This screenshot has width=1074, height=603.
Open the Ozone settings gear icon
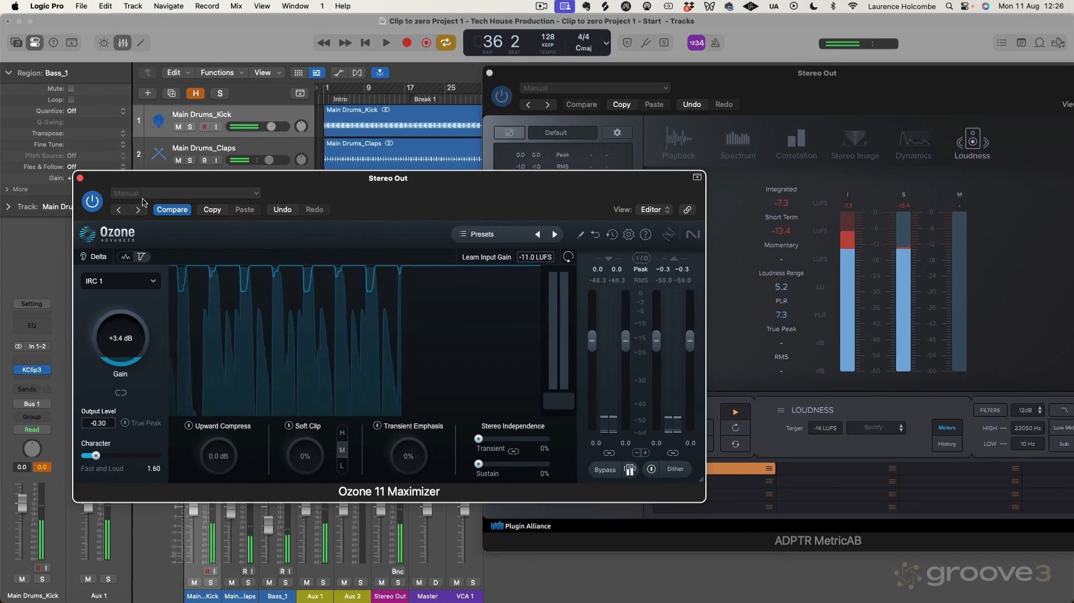[629, 235]
